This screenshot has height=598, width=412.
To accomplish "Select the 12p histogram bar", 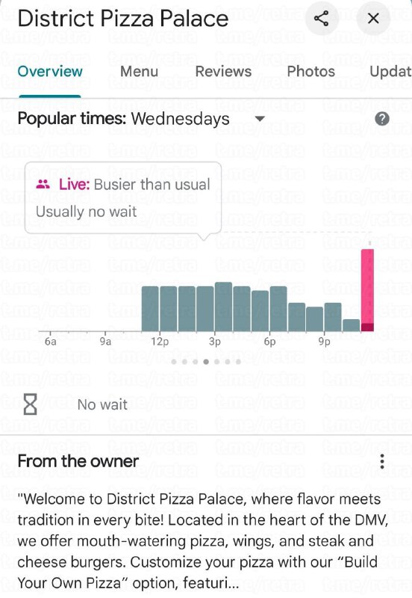I will coord(168,309).
